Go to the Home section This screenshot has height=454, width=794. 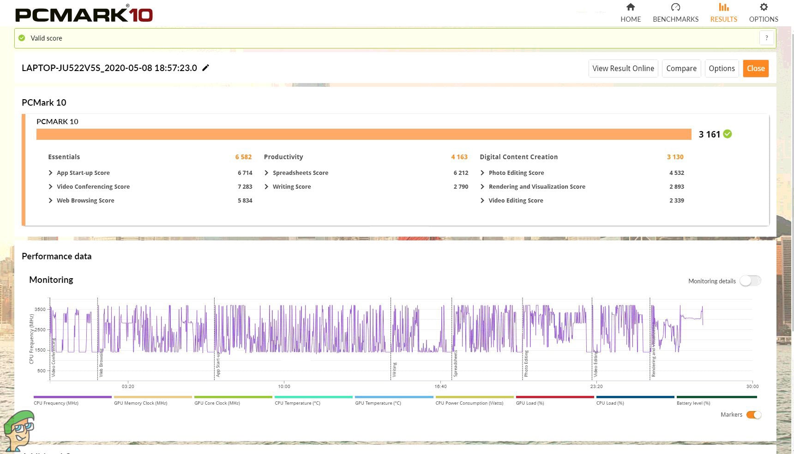pyautogui.click(x=631, y=19)
